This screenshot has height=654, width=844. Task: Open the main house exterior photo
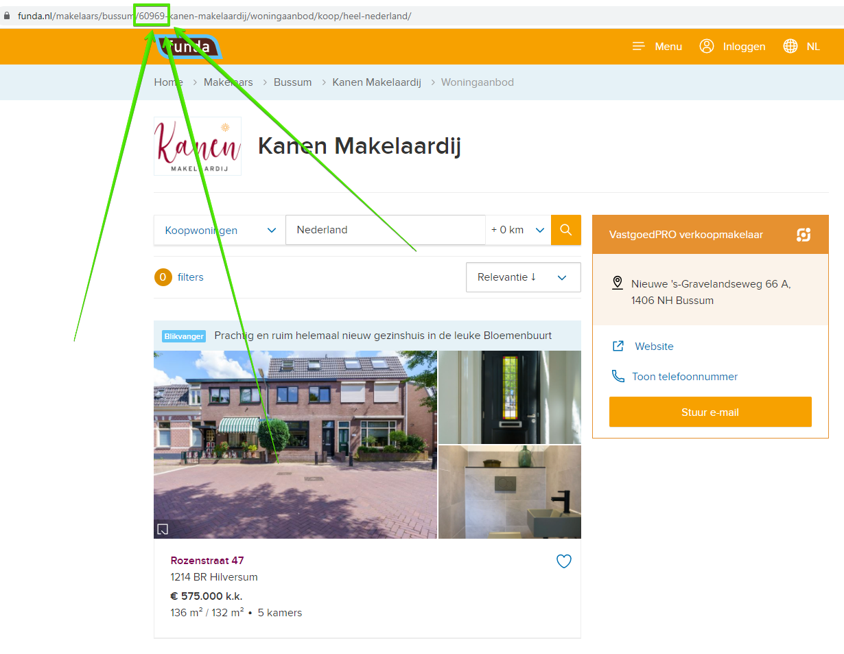tap(295, 445)
